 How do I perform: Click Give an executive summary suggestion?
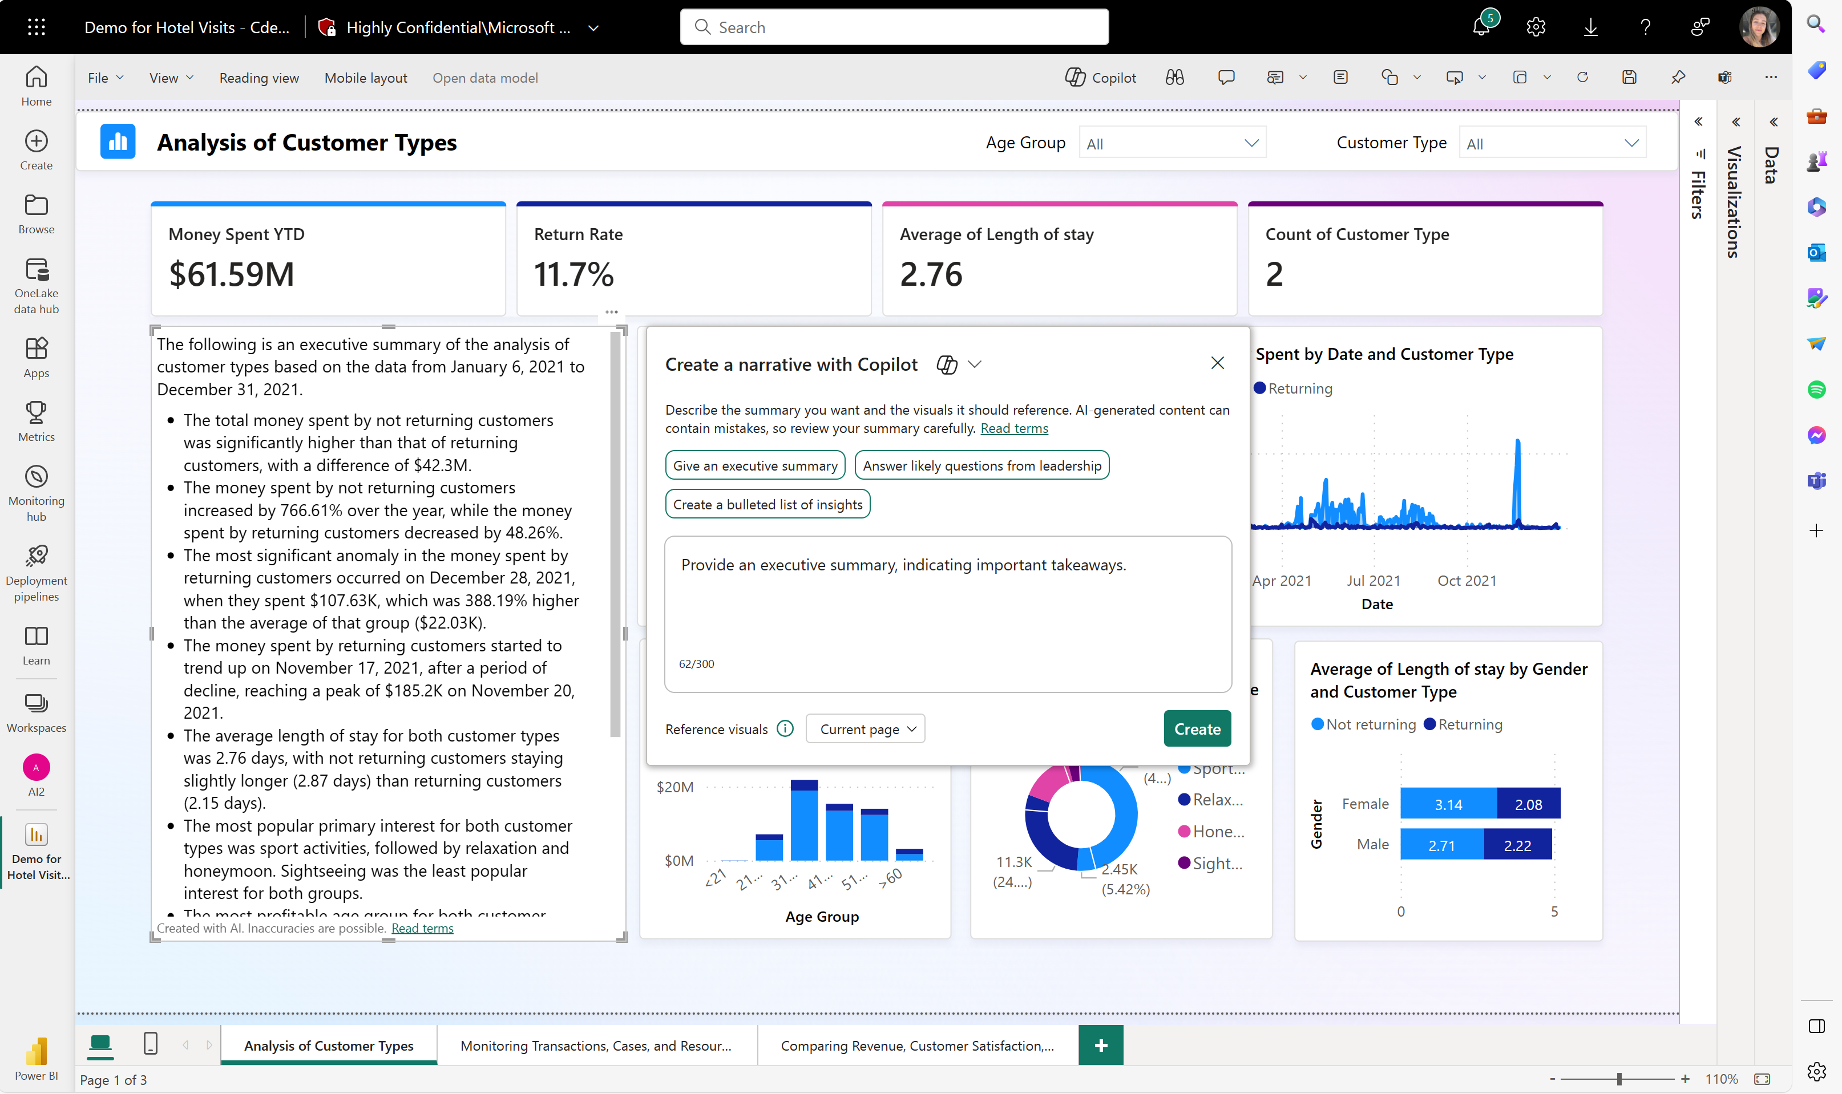tap(755, 466)
